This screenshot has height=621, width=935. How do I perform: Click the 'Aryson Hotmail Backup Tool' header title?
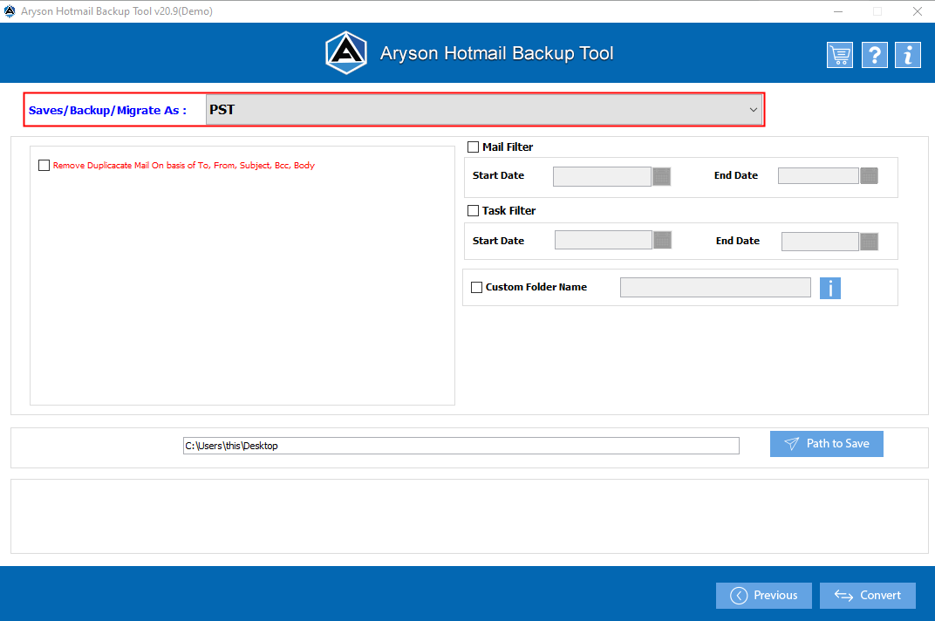pyautogui.click(x=497, y=53)
